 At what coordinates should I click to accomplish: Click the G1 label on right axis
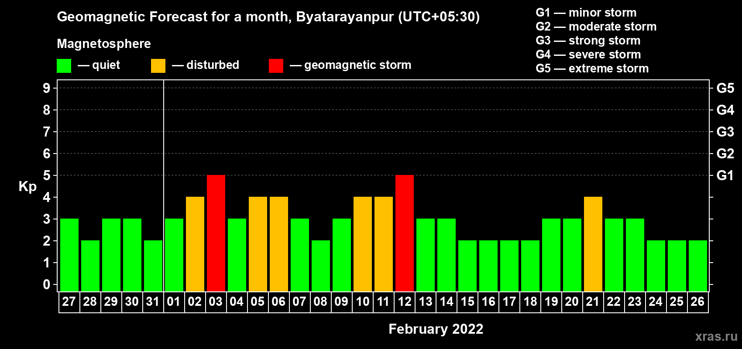(x=725, y=175)
